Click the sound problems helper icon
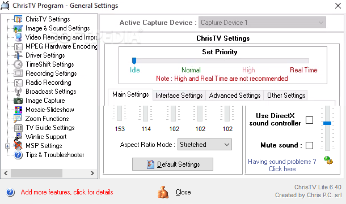Viewport: 346px width, 204px height. tap(328, 160)
